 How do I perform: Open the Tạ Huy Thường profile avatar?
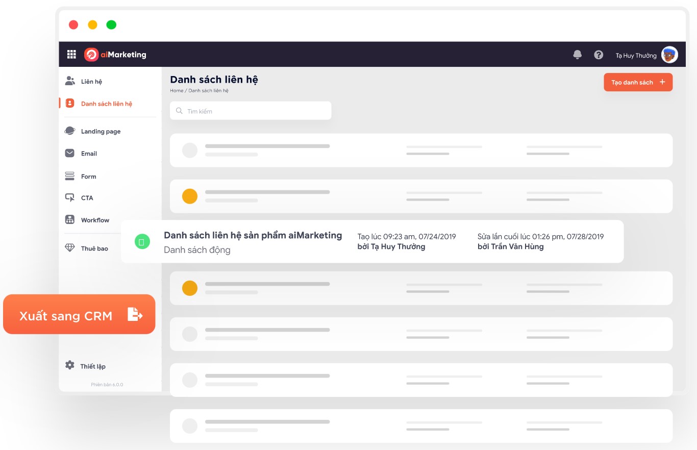tap(669, 55)
